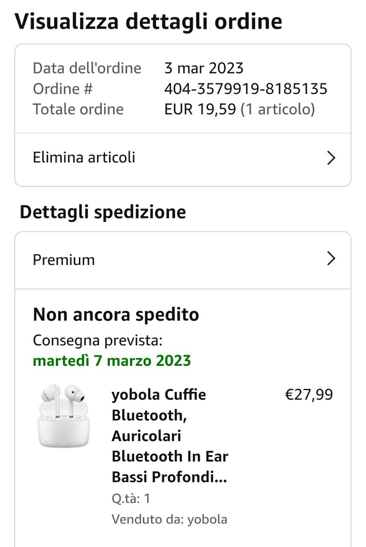Screen dimensions: 366x547
Task: Tap the Non ancora spedito status
Action: click(x=116, y=315)
